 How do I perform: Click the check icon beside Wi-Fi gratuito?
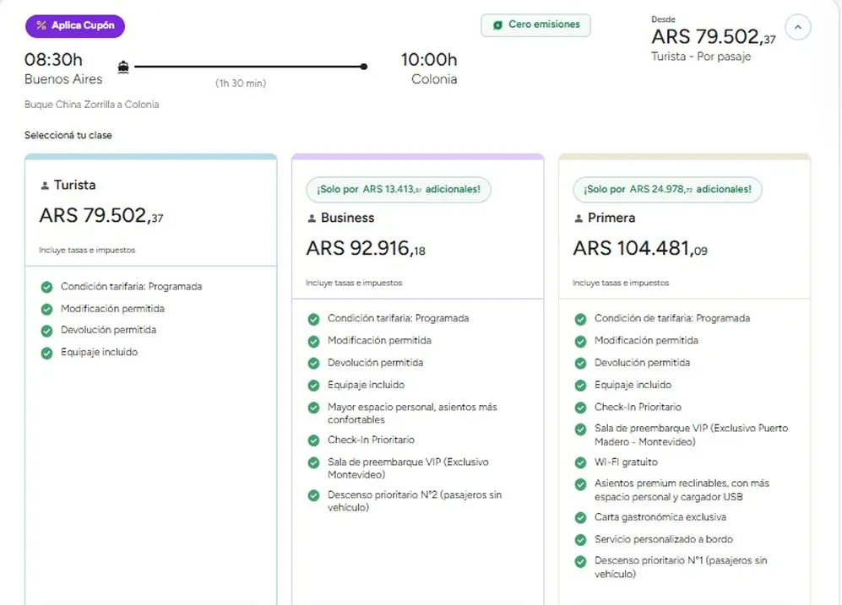pos(580,463)
